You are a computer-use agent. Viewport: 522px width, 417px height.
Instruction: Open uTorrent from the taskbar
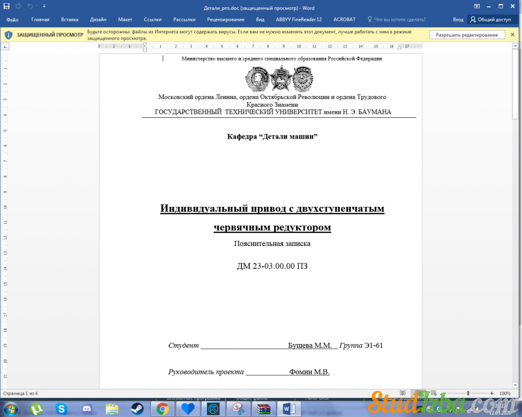[36, 409]
